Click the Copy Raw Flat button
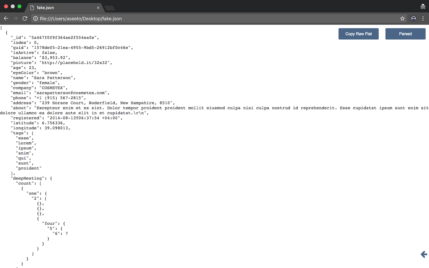 coord(359,34)
